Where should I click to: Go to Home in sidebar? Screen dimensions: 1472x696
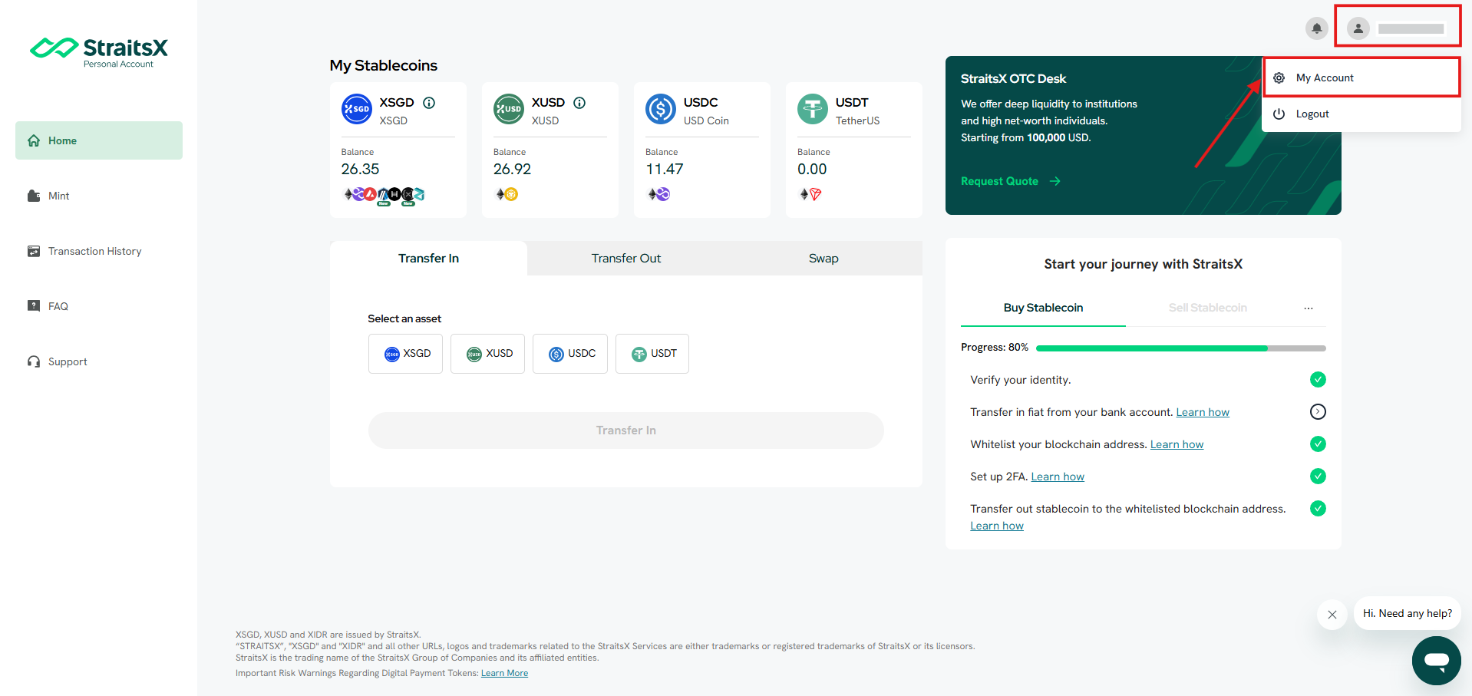coord(99,140)
